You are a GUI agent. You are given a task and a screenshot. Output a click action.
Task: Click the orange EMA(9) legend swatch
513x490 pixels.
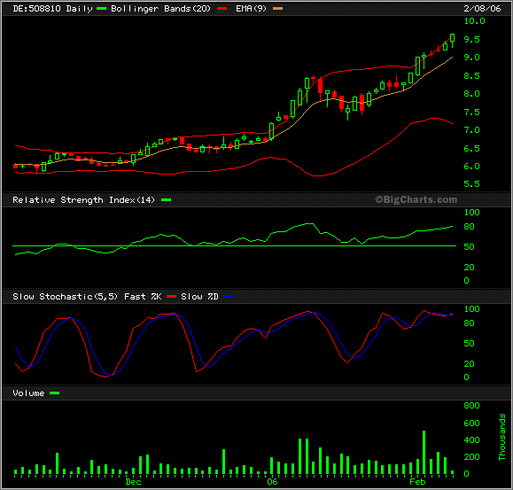tap(278, 9)
